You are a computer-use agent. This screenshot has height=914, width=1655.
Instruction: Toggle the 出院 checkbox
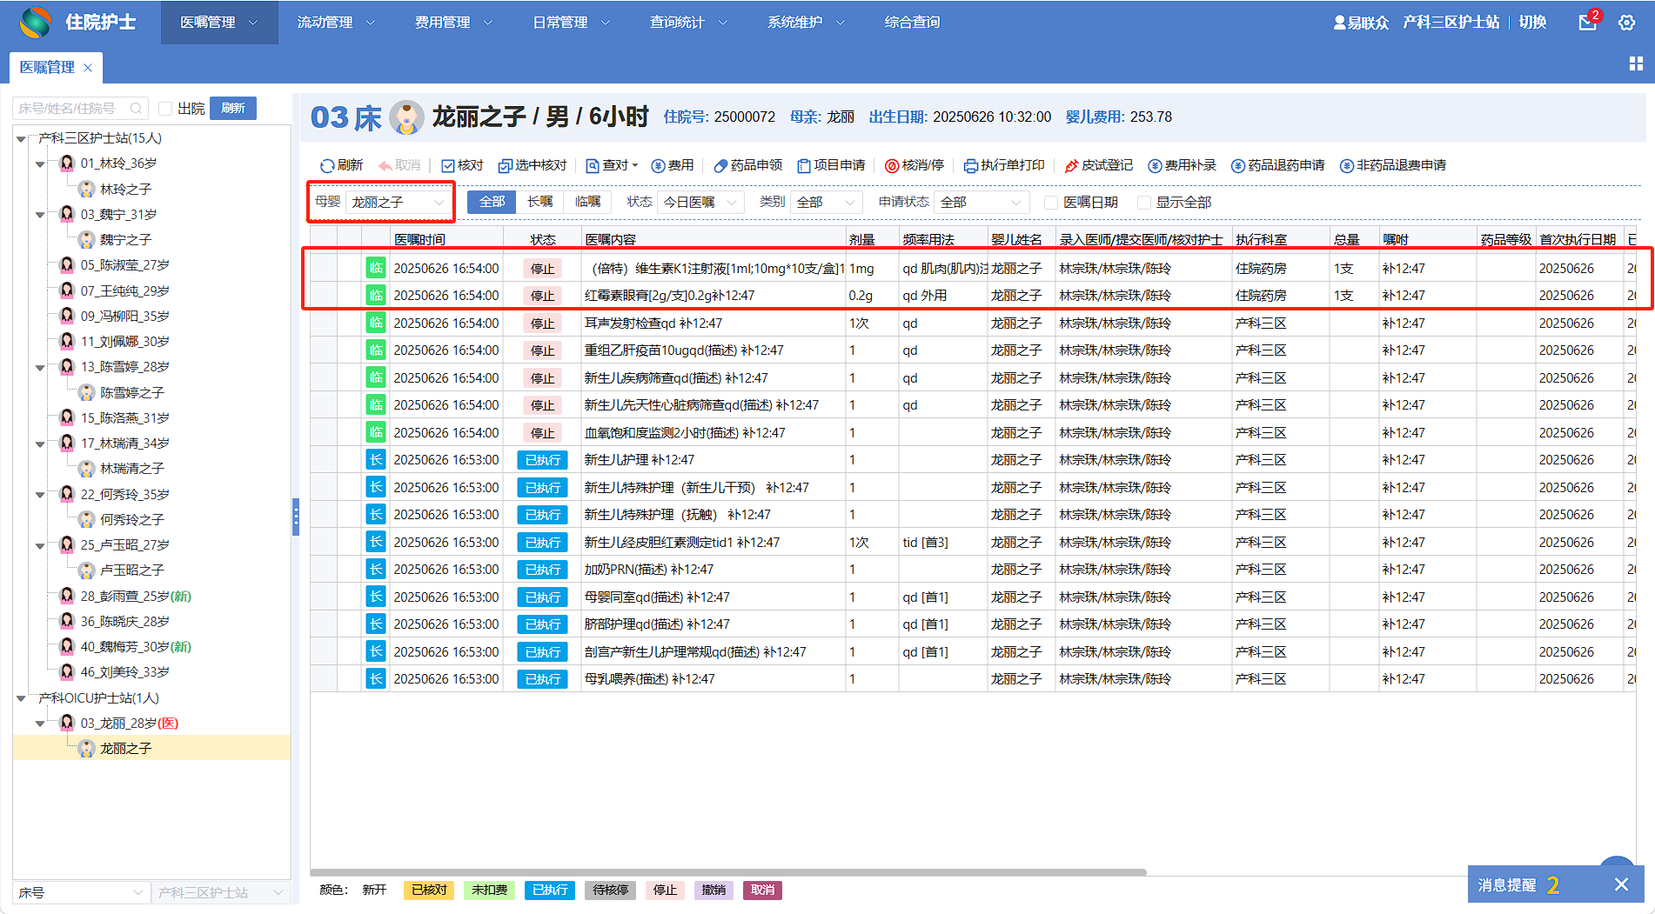(165, 109)
